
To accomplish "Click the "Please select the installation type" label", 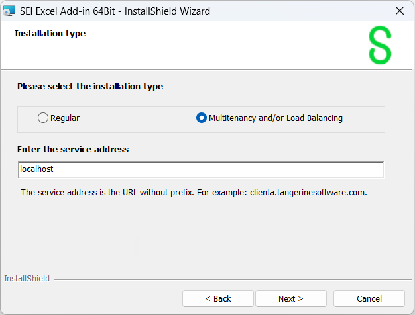I will [x=90, y=86].
